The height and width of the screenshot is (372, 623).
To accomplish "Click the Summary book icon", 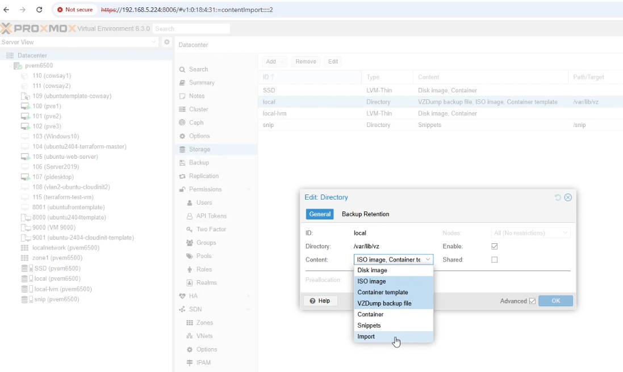I will coord(182,82).
